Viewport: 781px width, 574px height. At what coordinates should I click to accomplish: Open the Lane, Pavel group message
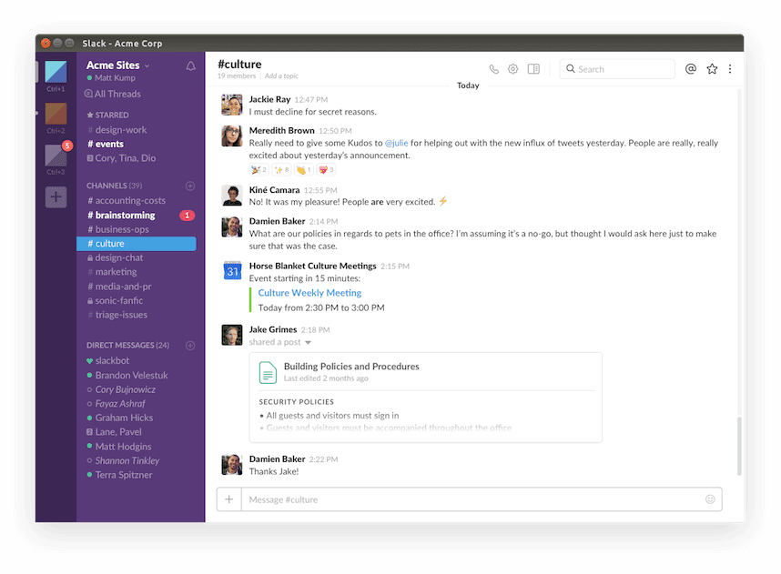coord(114,432)
